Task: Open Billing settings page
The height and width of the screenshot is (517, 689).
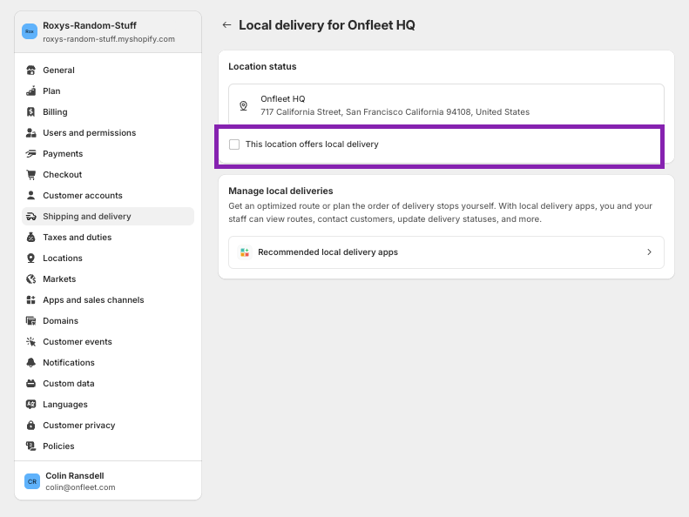Action: click(x=108, y=112)
